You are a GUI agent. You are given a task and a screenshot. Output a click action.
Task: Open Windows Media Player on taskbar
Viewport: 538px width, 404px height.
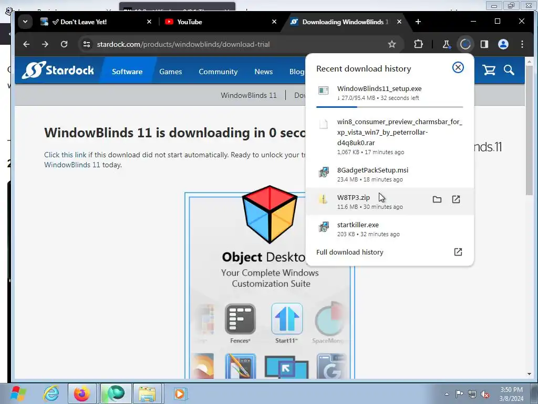(180, 393)
